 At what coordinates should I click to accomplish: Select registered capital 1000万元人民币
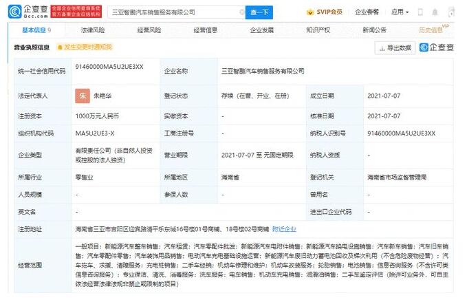(x=97, y=116)
